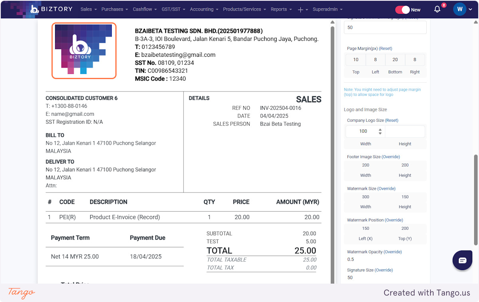Edit the Top page margin field
The height and width of the screenshot is (302, 479).
[x=356, y=60]
